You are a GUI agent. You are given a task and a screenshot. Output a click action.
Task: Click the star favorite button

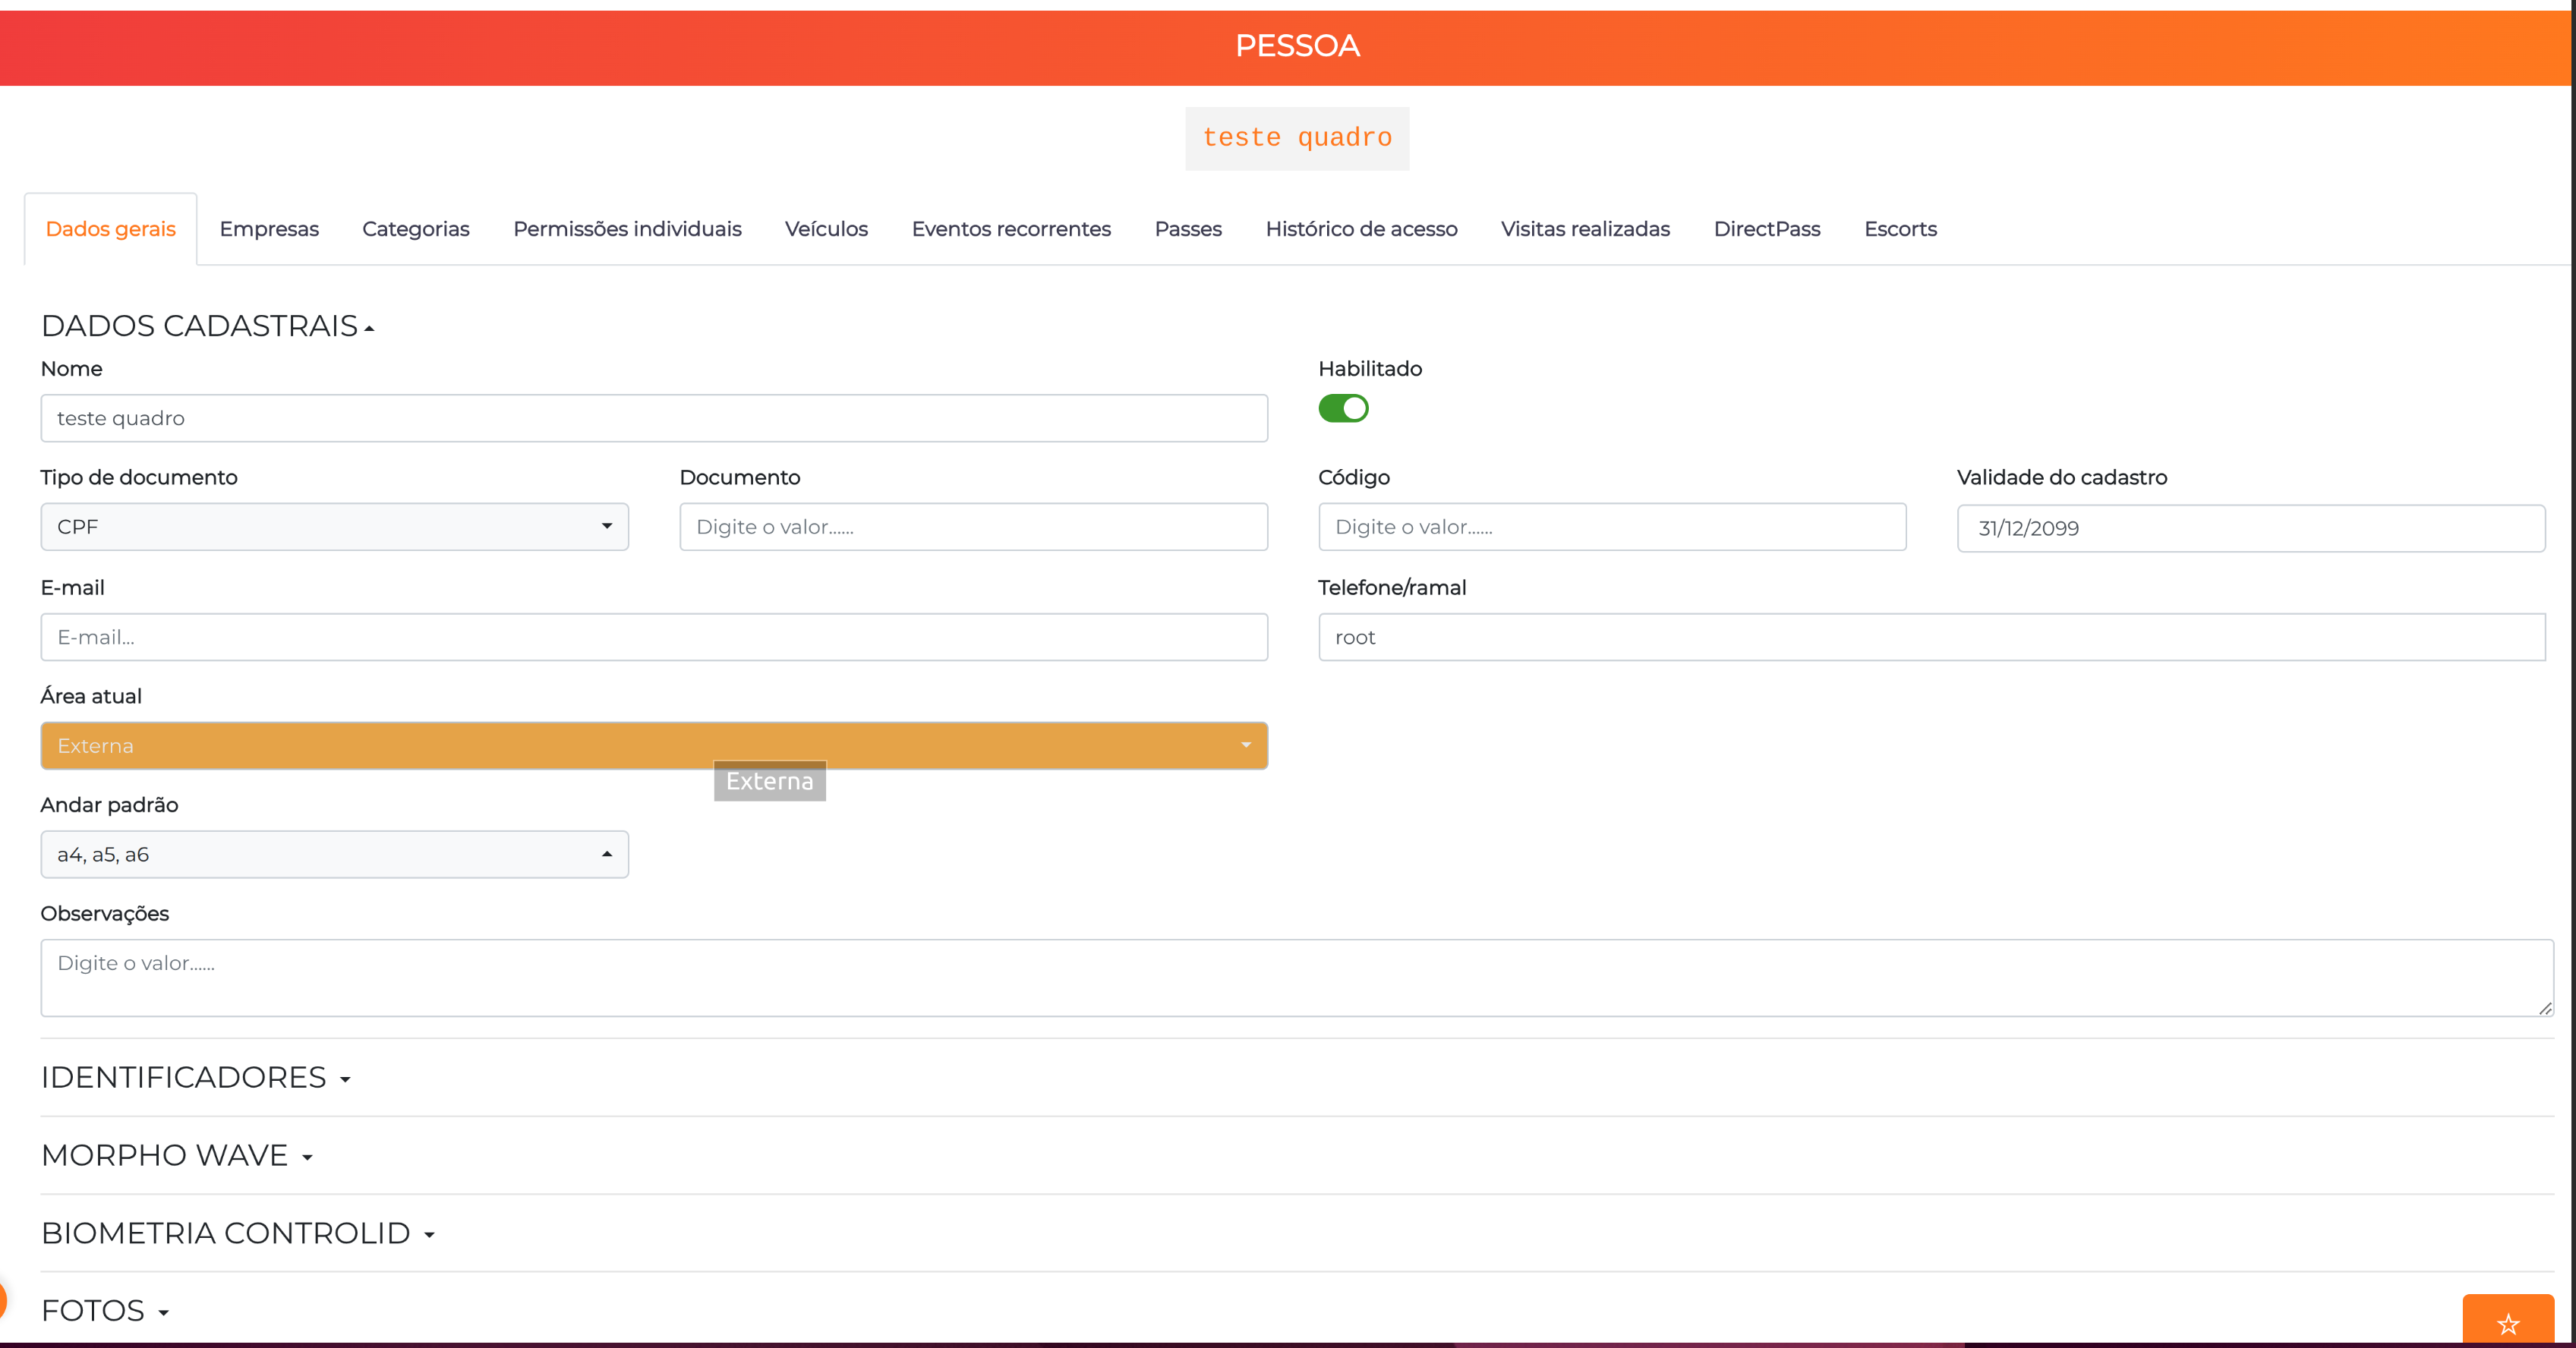pyautogui.click(x=2508, y=1321)
